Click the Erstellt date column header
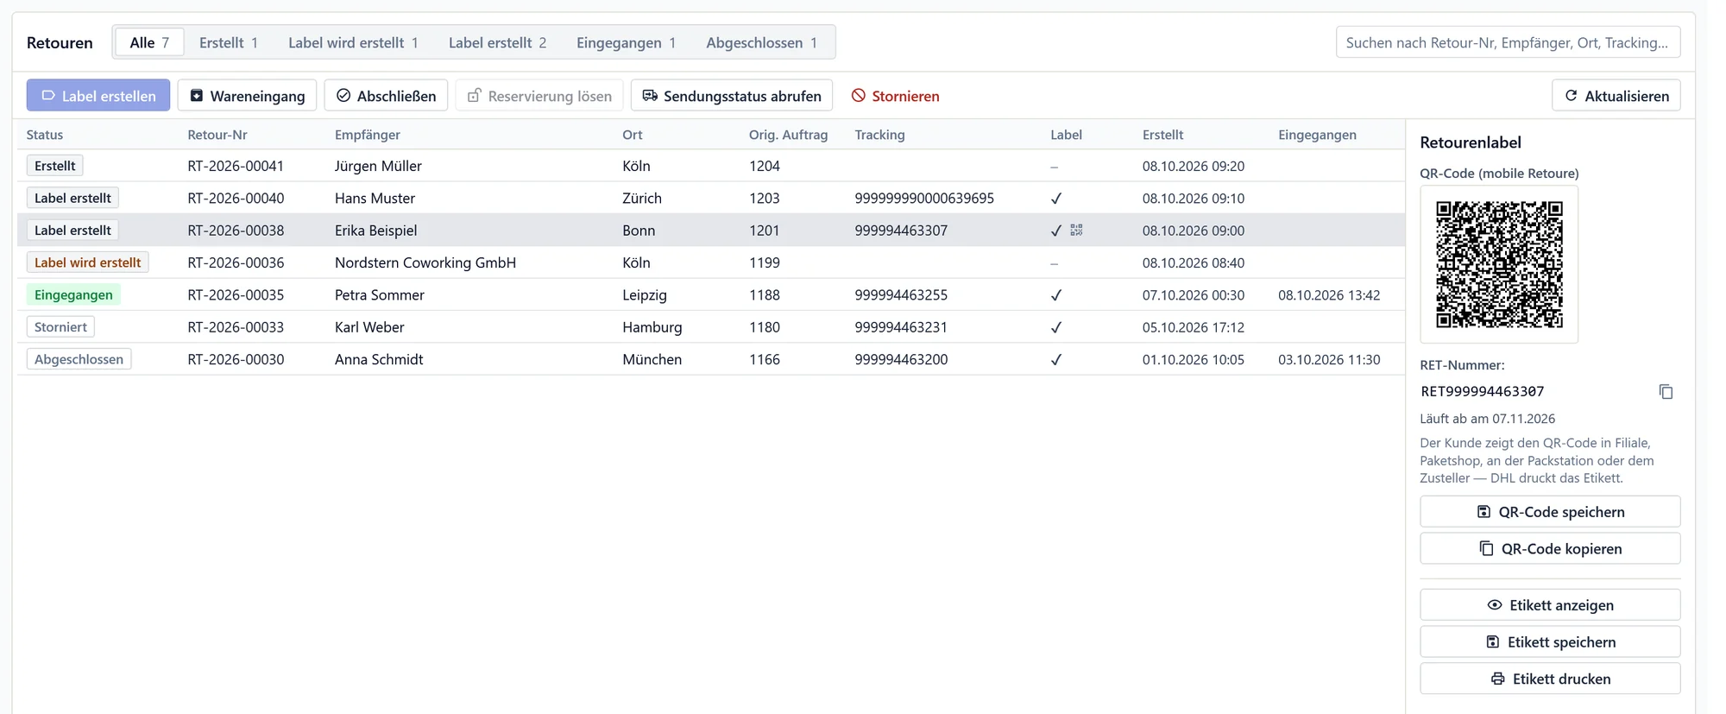1726x714 pixels. click(1162, 135)
